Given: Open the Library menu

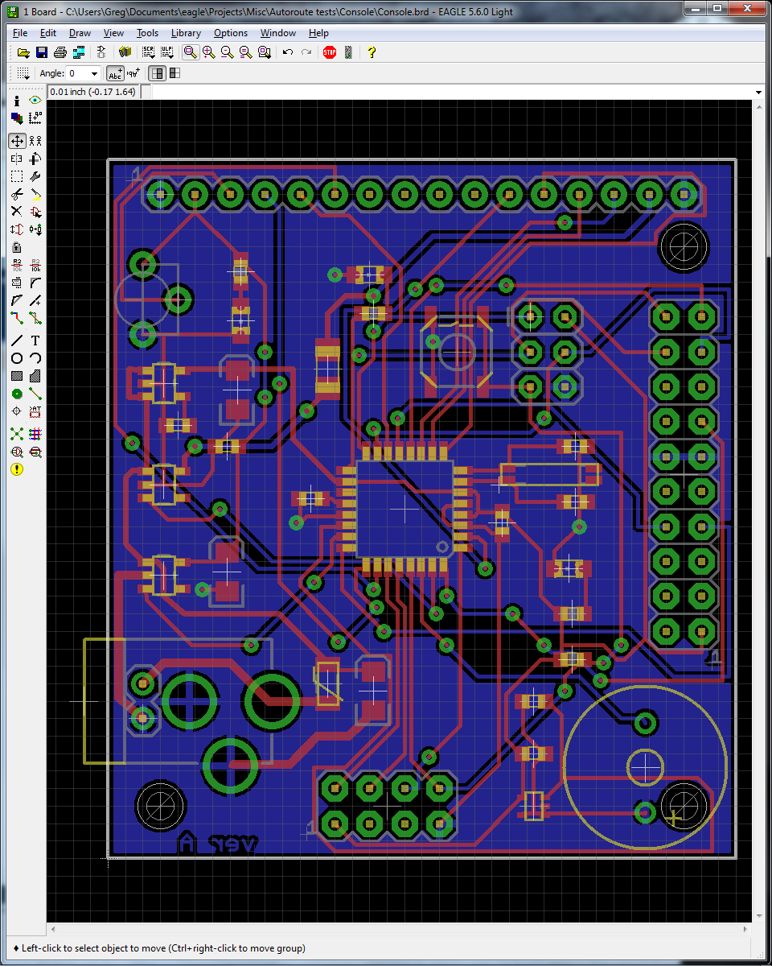Looking at the screenshot, I should pos(186,33).
